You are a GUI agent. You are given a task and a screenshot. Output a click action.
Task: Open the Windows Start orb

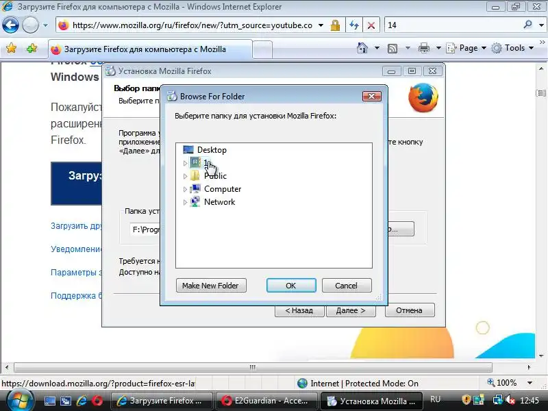(x=21, y=401)
